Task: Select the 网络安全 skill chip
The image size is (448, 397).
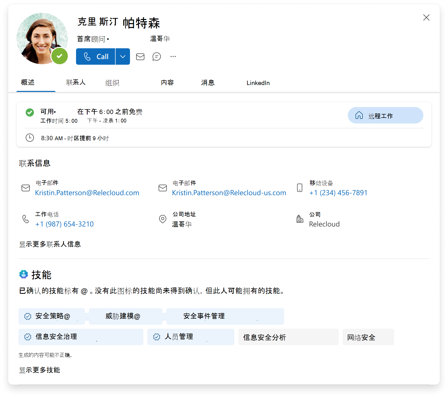Action: (368, 337)
